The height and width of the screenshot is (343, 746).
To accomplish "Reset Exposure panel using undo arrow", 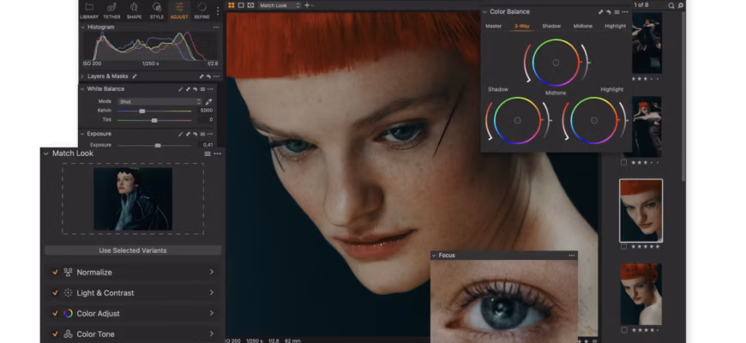I will coord(195,134).
